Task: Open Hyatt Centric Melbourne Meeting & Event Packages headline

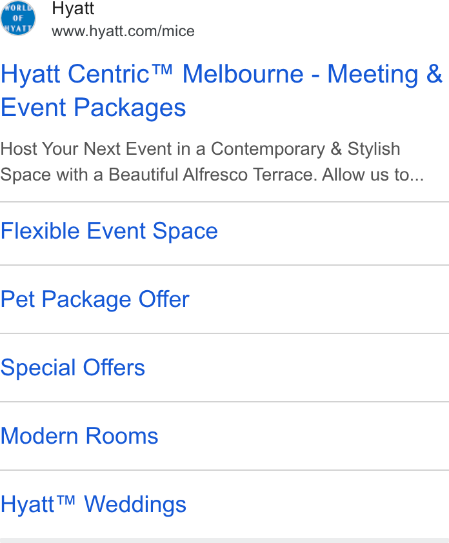Action: point(222,91)
